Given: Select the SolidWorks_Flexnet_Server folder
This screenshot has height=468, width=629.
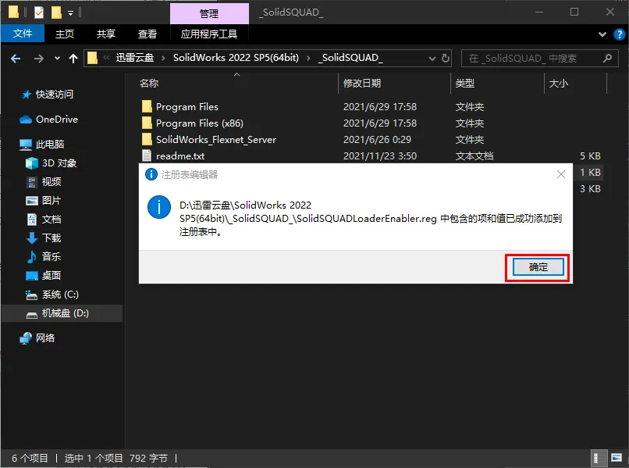Looking at the screenshot, I should (x=216, y=140).
